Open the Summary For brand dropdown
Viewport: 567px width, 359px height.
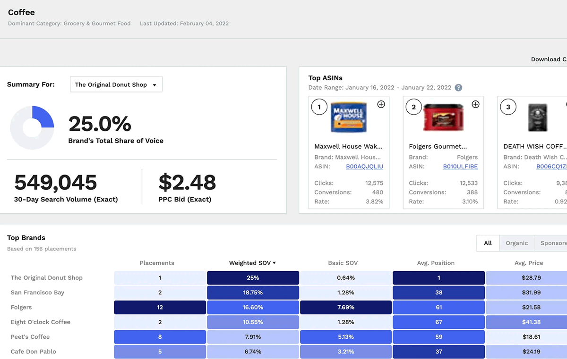point(116,84)
